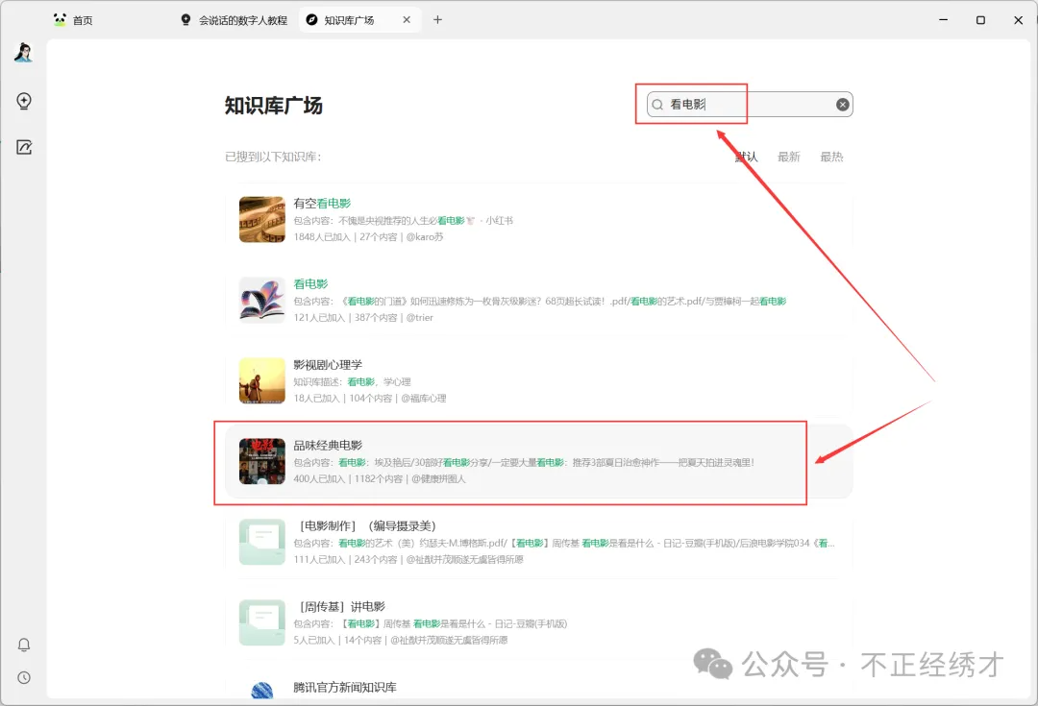The width and height of the screenshot is (1038, 706).
Task: Click the 400人已加入 | 1182个内容 line
Action: tap(380, 479)
